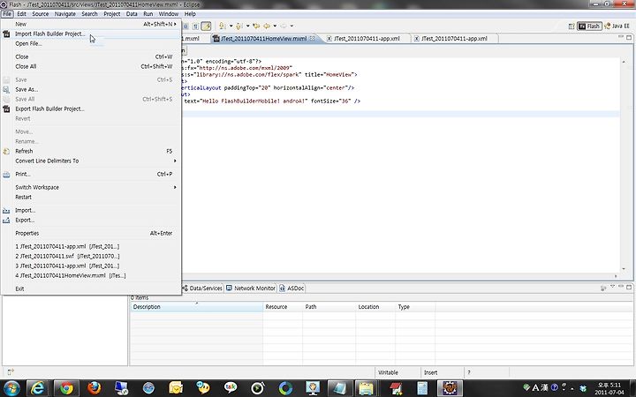
Task: Click the Last Edit Location toolbar icon
Action: coord(256,26)
